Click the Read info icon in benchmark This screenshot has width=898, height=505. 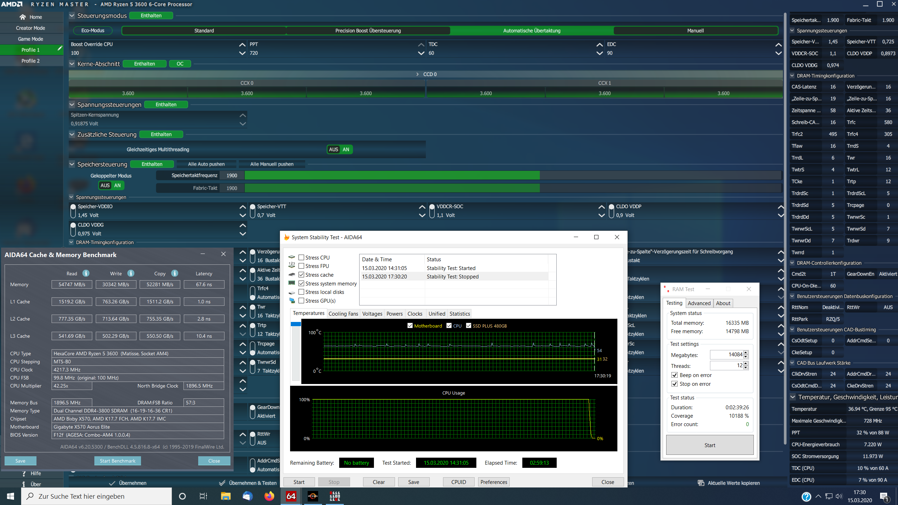[86, 273]
